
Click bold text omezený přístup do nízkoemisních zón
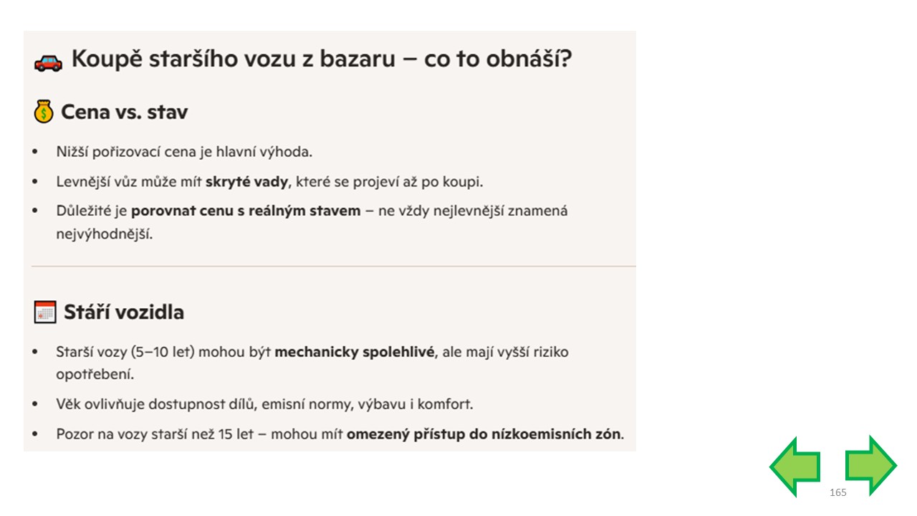(485, 434)
